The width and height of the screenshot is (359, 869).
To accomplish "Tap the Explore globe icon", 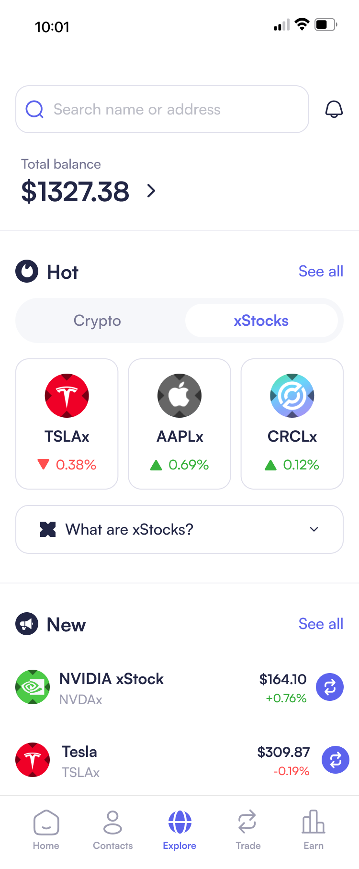I will pyautogui.click(x=179, y=822).
